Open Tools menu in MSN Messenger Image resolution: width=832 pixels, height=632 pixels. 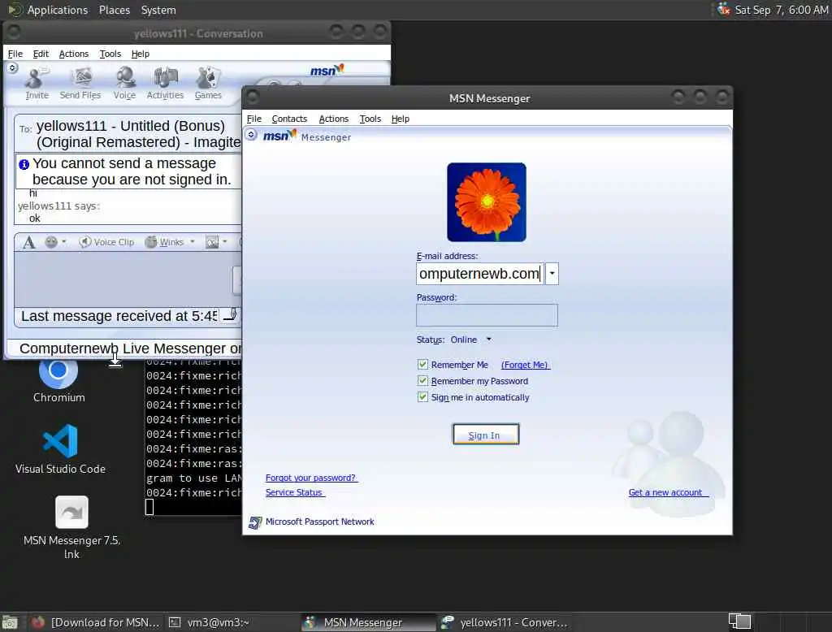(370, 119)
